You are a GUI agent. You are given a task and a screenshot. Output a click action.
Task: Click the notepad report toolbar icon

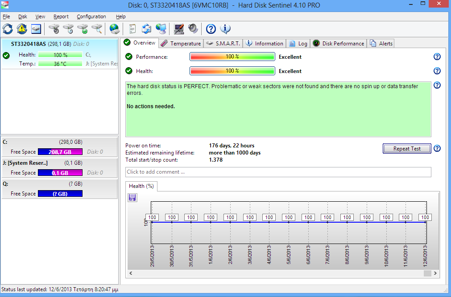point(132,29)
